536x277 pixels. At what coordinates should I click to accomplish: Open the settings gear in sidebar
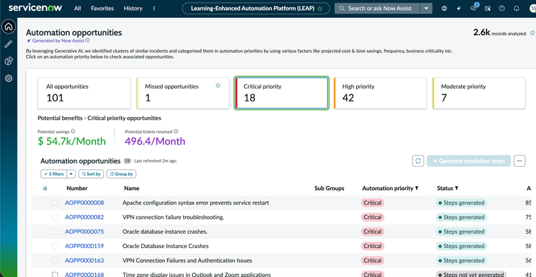pyautogui.click(x=8, y=79)
